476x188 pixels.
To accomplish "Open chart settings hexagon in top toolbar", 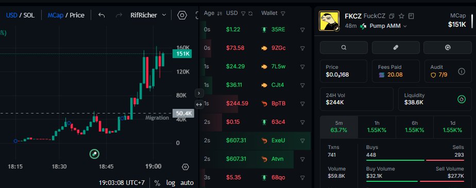I will pos(182,15).
